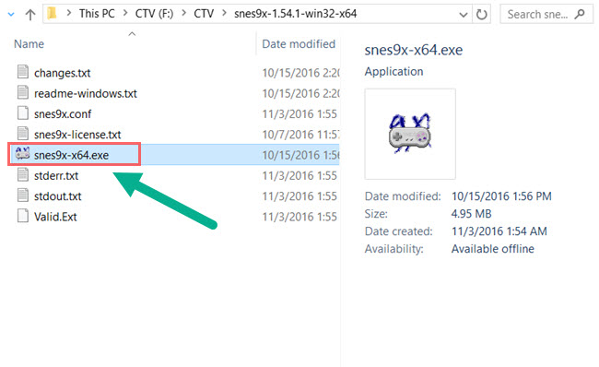Click the refresh icon in address bar

coord(481,15)
